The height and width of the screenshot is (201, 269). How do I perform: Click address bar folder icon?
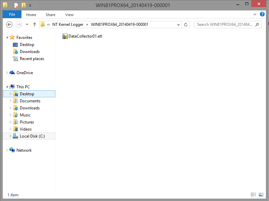(x=42, y=24)
